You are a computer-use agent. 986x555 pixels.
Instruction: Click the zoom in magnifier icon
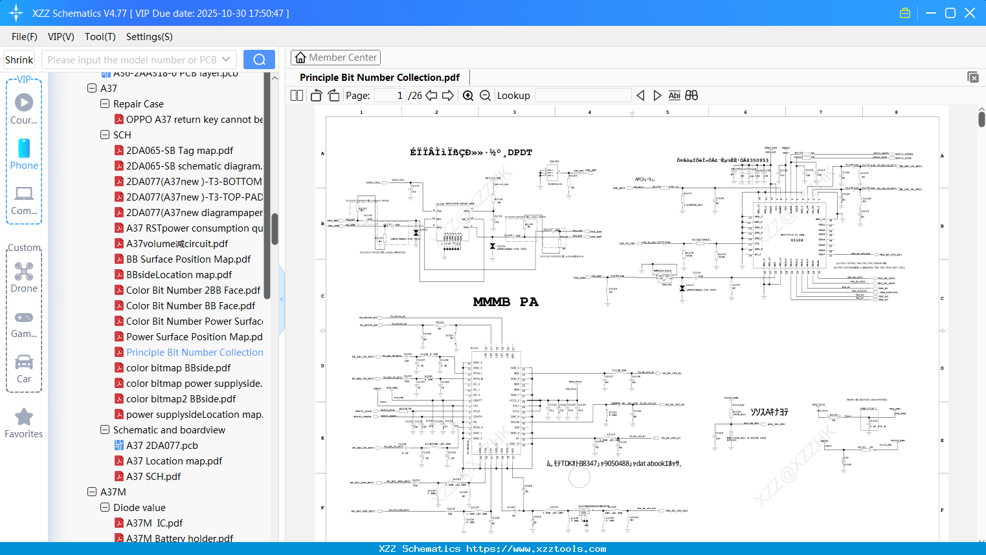(x=468, y=96)
